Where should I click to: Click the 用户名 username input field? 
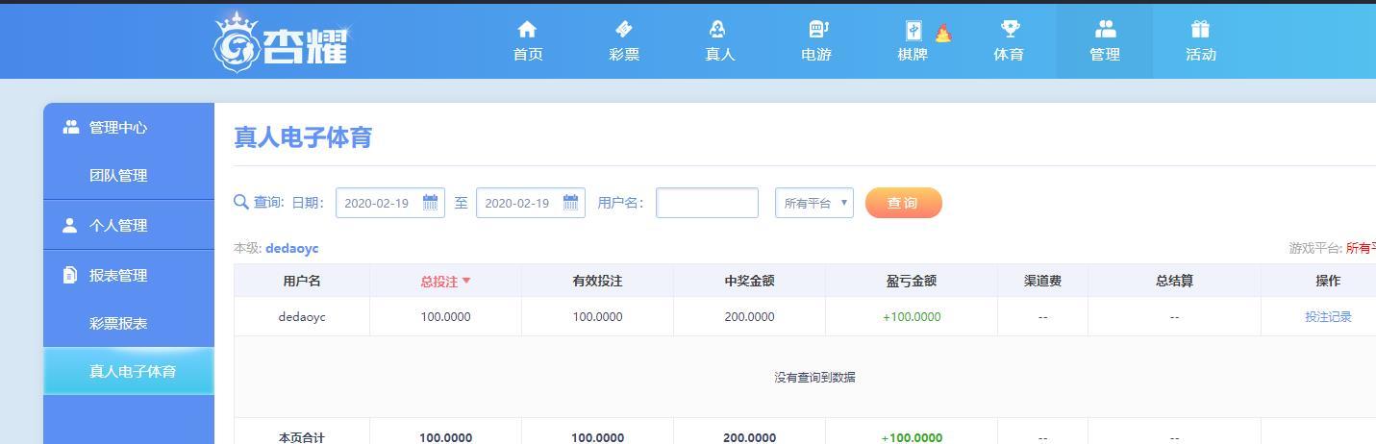[x=707, y=203]
